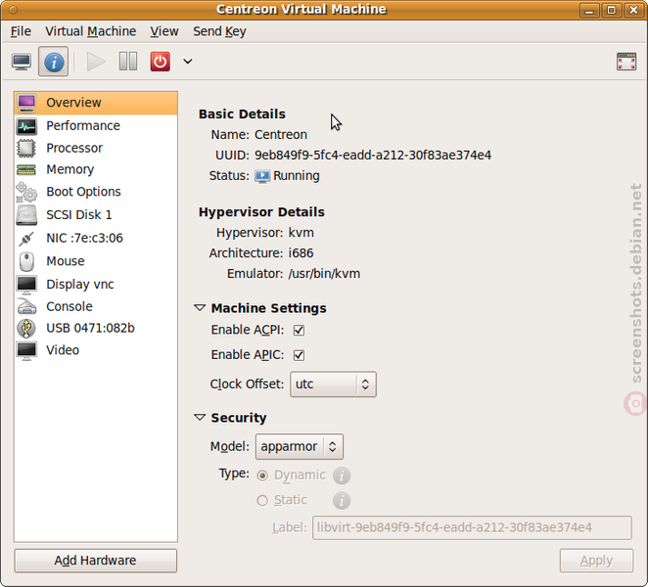Collapse the Security section
Viewport: 648px width, 587px height.
[200, 418]
